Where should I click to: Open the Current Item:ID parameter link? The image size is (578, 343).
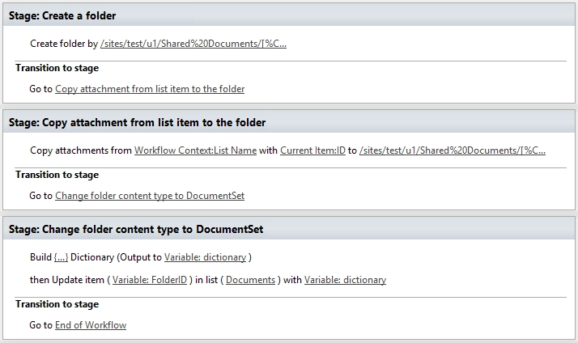coord(312,150)
